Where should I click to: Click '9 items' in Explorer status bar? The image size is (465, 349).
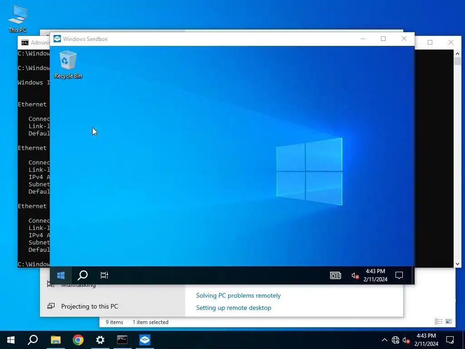click(x=114, y=322)
